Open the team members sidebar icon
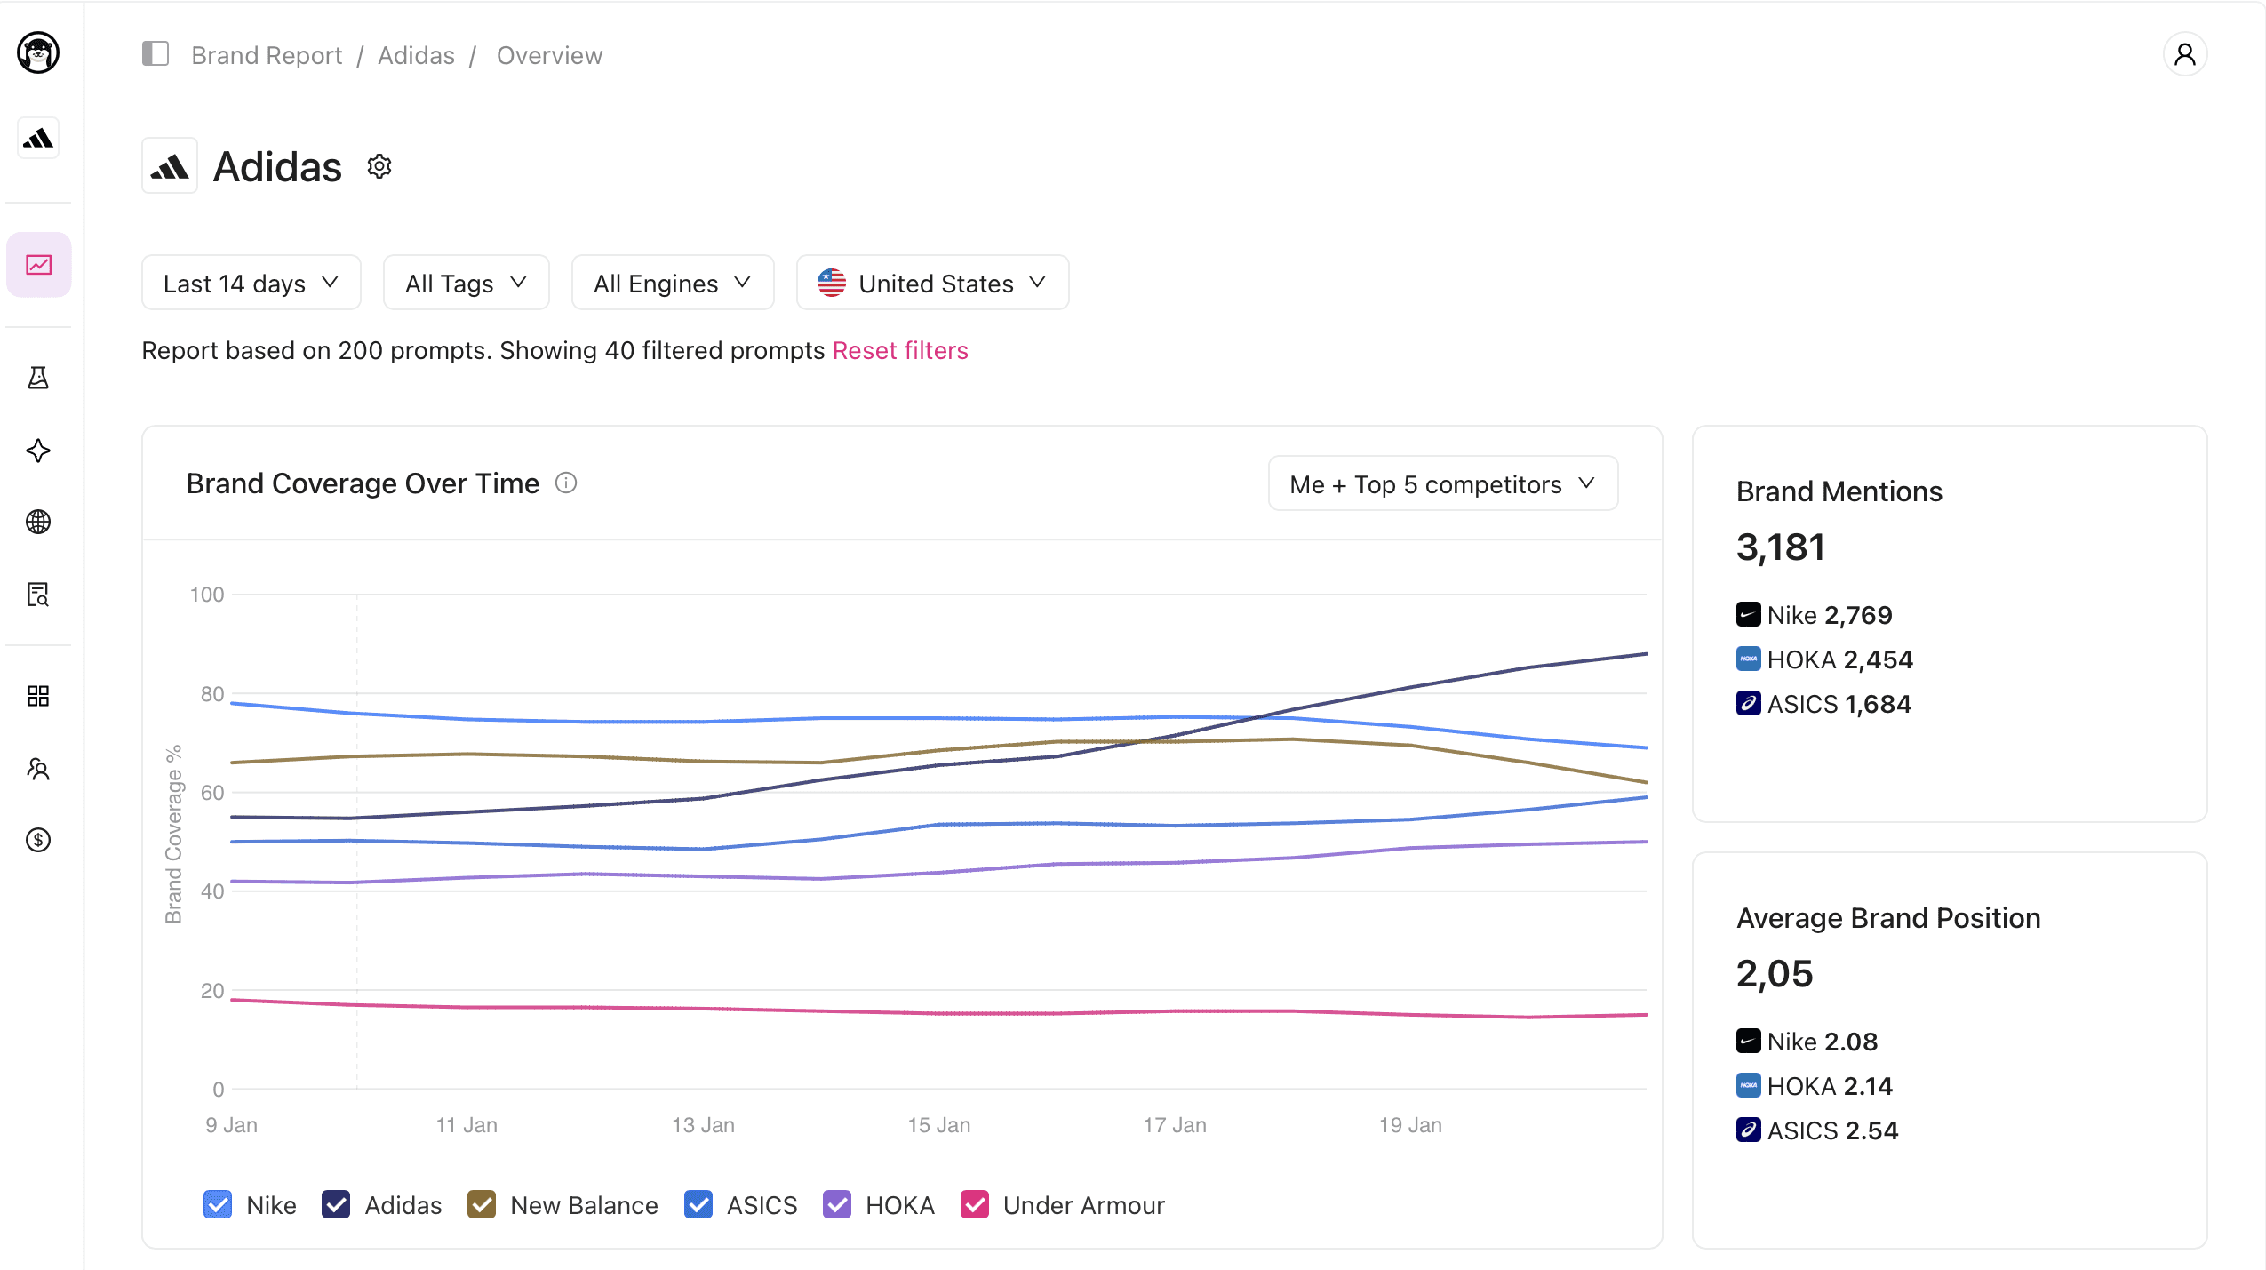 (38, 769)
